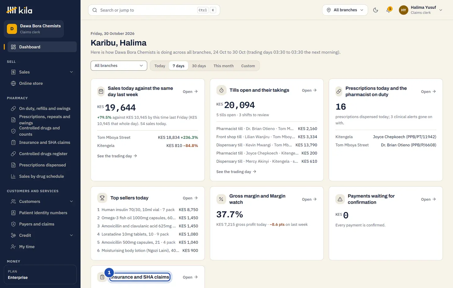Open Controlled drugs and counts

point(42,131)
